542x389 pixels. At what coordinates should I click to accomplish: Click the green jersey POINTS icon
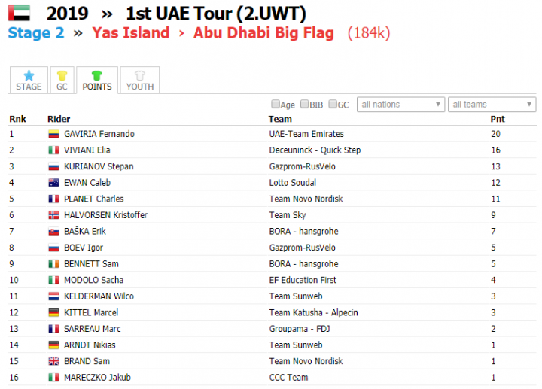point(97,75)
